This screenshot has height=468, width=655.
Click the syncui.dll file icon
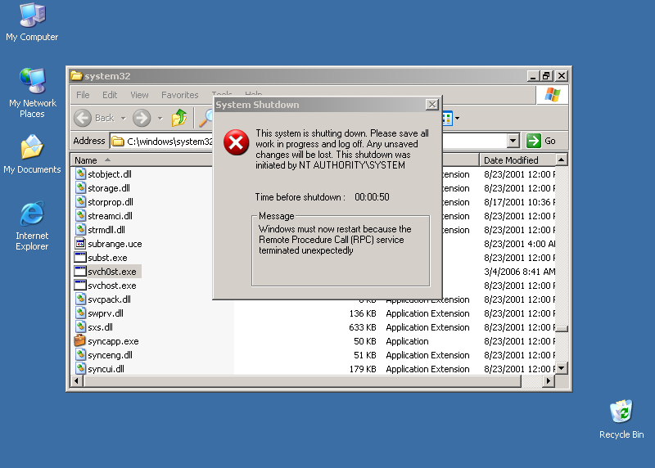[x=80, y=368]
